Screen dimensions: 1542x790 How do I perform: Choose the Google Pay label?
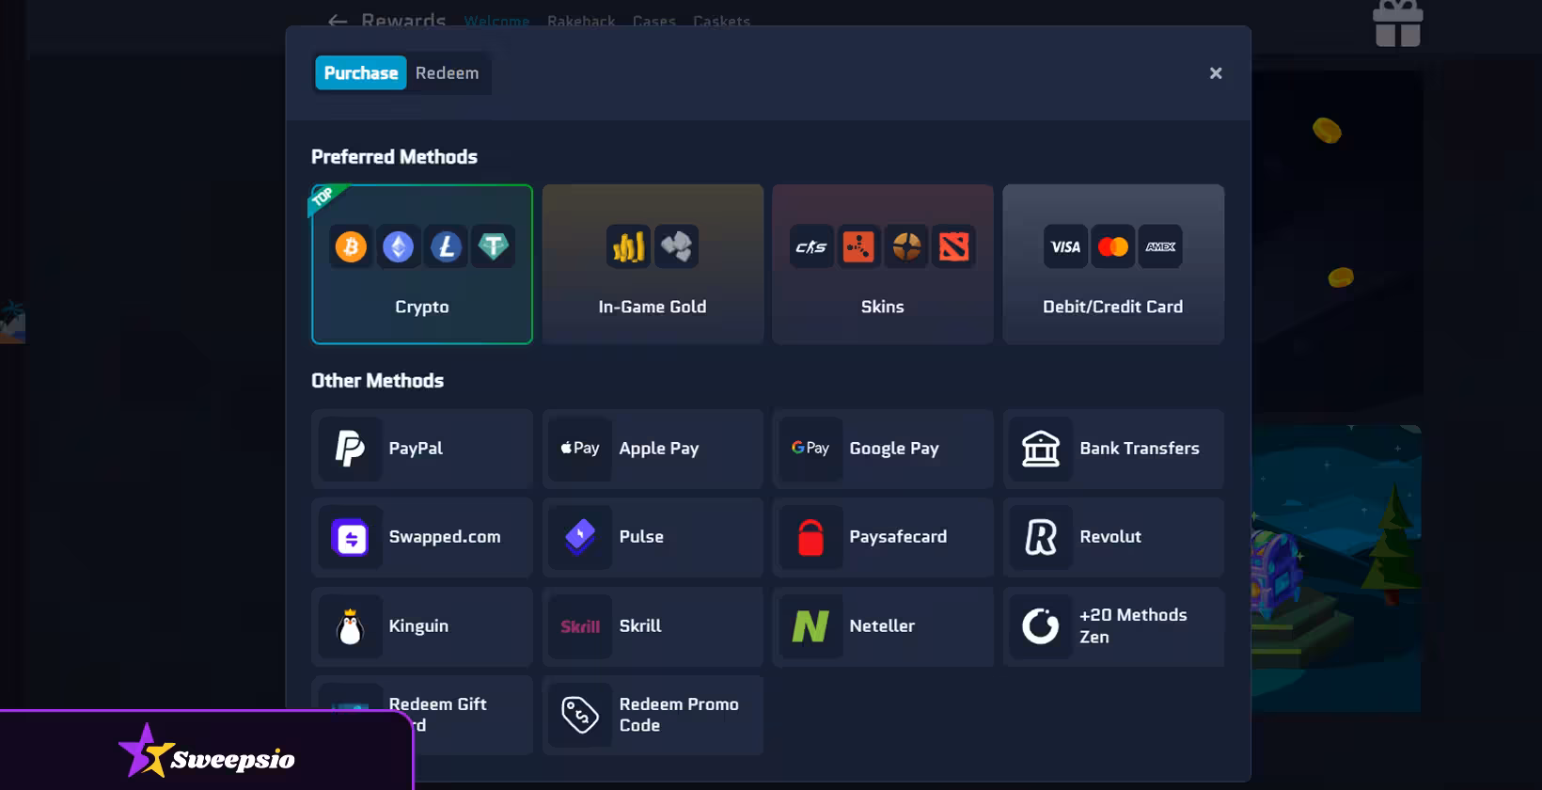click(x=894, y=449)
